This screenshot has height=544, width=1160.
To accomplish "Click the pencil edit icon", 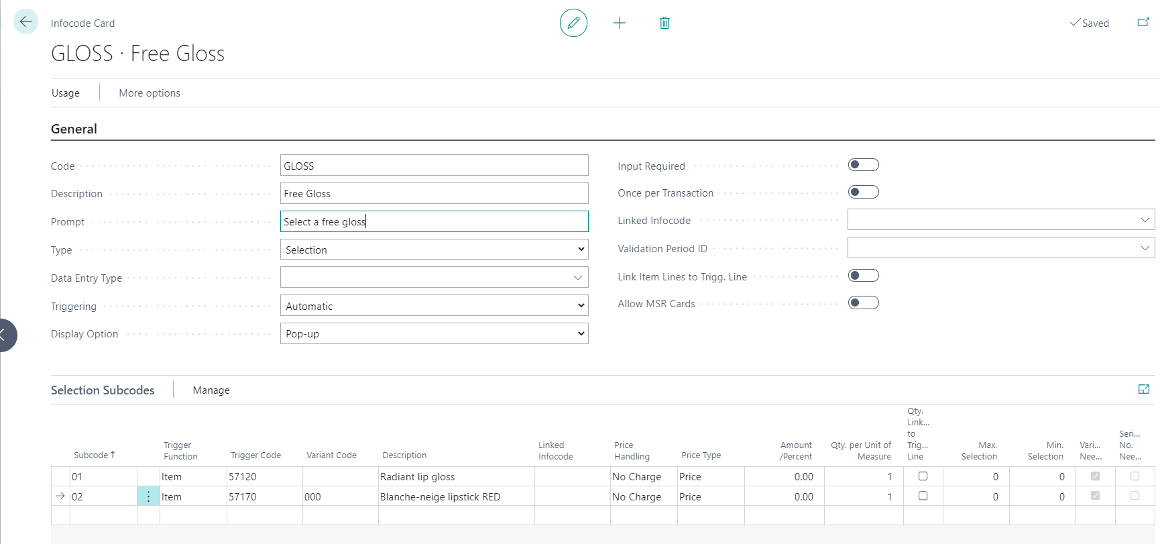I will point(573,23).
